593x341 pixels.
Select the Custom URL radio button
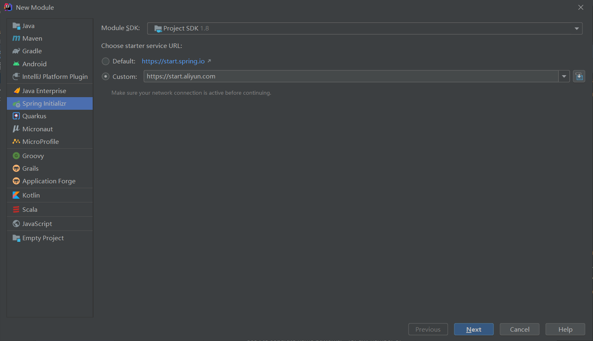[x=106, y=76]
